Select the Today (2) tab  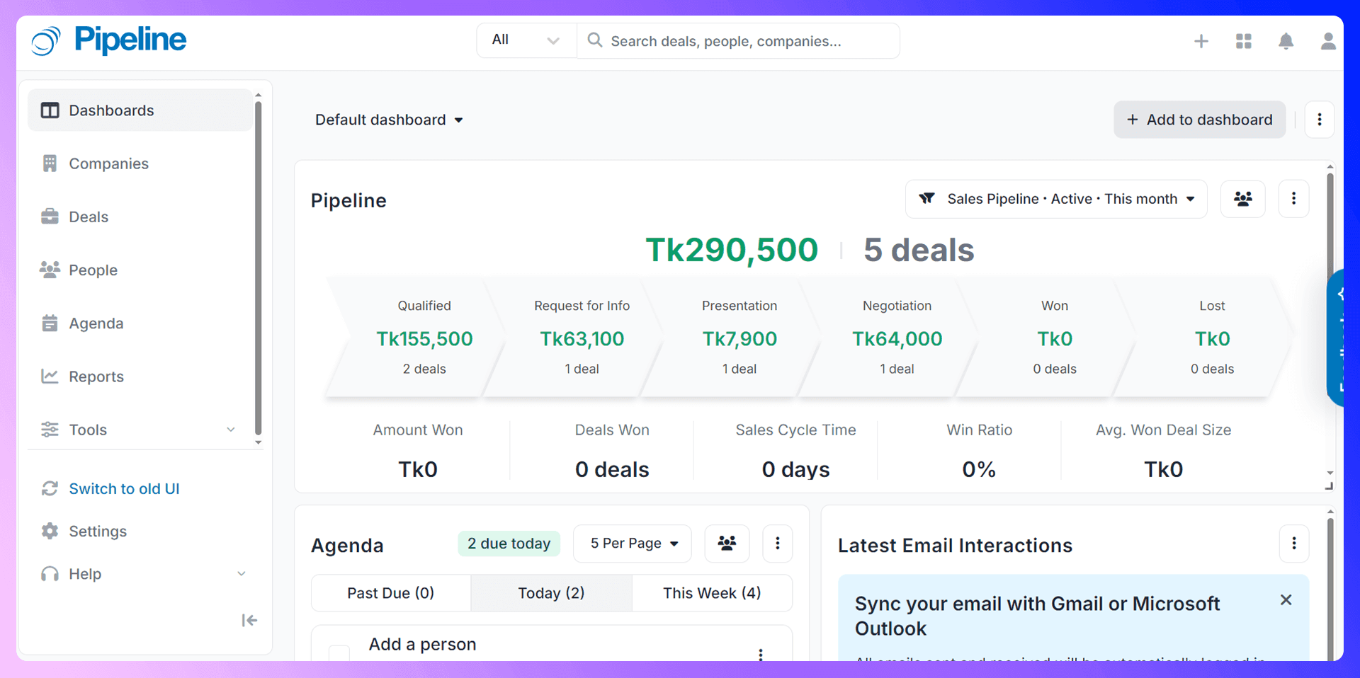(551, 593)
